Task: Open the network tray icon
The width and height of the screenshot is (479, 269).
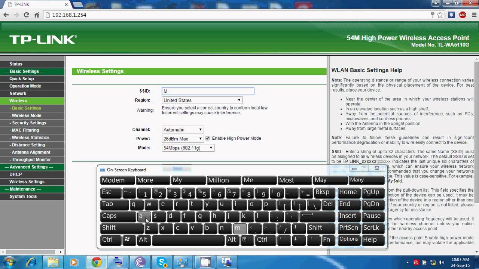Action: [x=433, y=262]
